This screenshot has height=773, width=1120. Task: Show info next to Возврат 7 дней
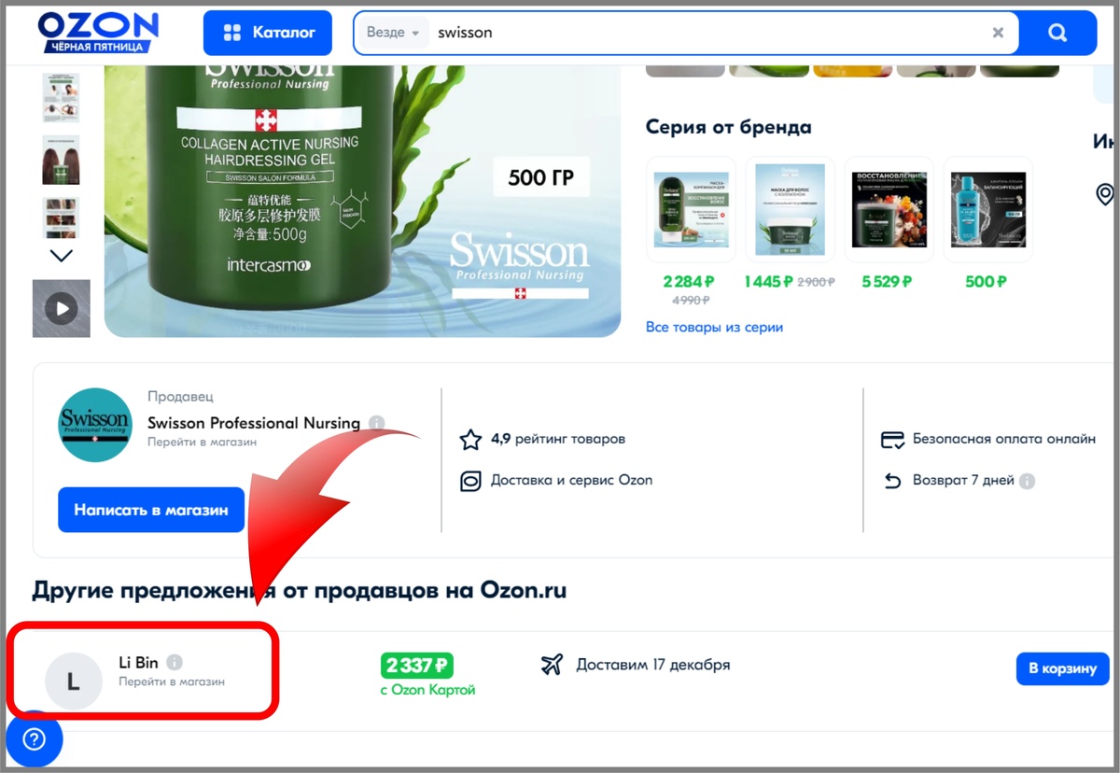1027,482
